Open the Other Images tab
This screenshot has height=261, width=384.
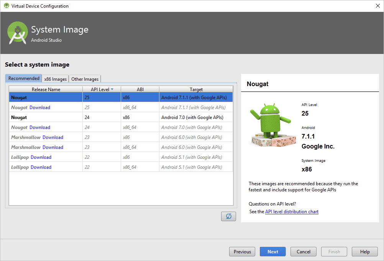point(85,79)
